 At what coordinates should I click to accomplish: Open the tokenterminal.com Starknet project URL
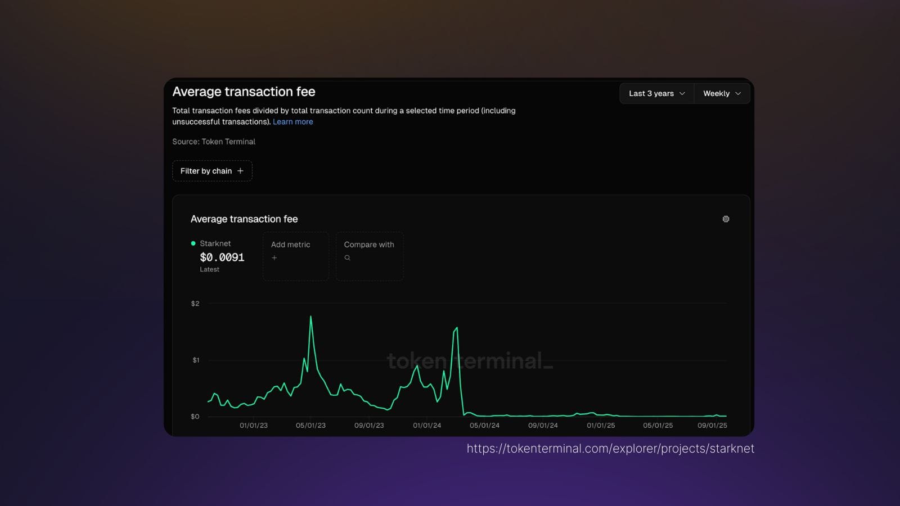coord(610,449)
